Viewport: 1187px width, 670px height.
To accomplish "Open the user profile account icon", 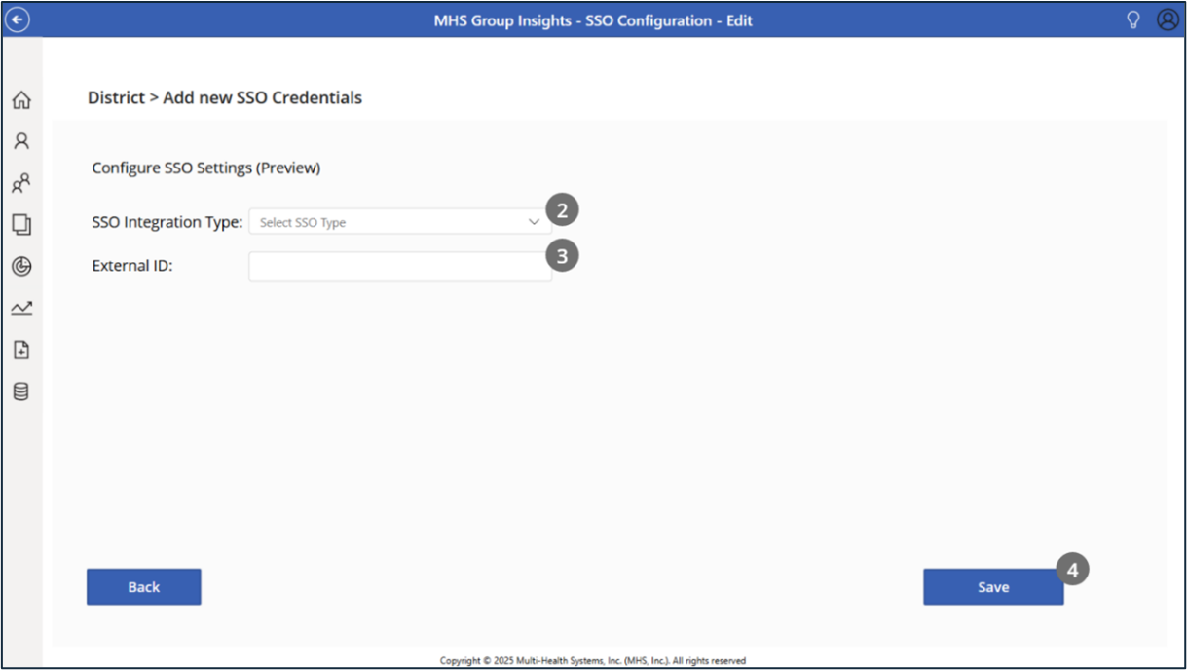I will tap(1167, 20).
